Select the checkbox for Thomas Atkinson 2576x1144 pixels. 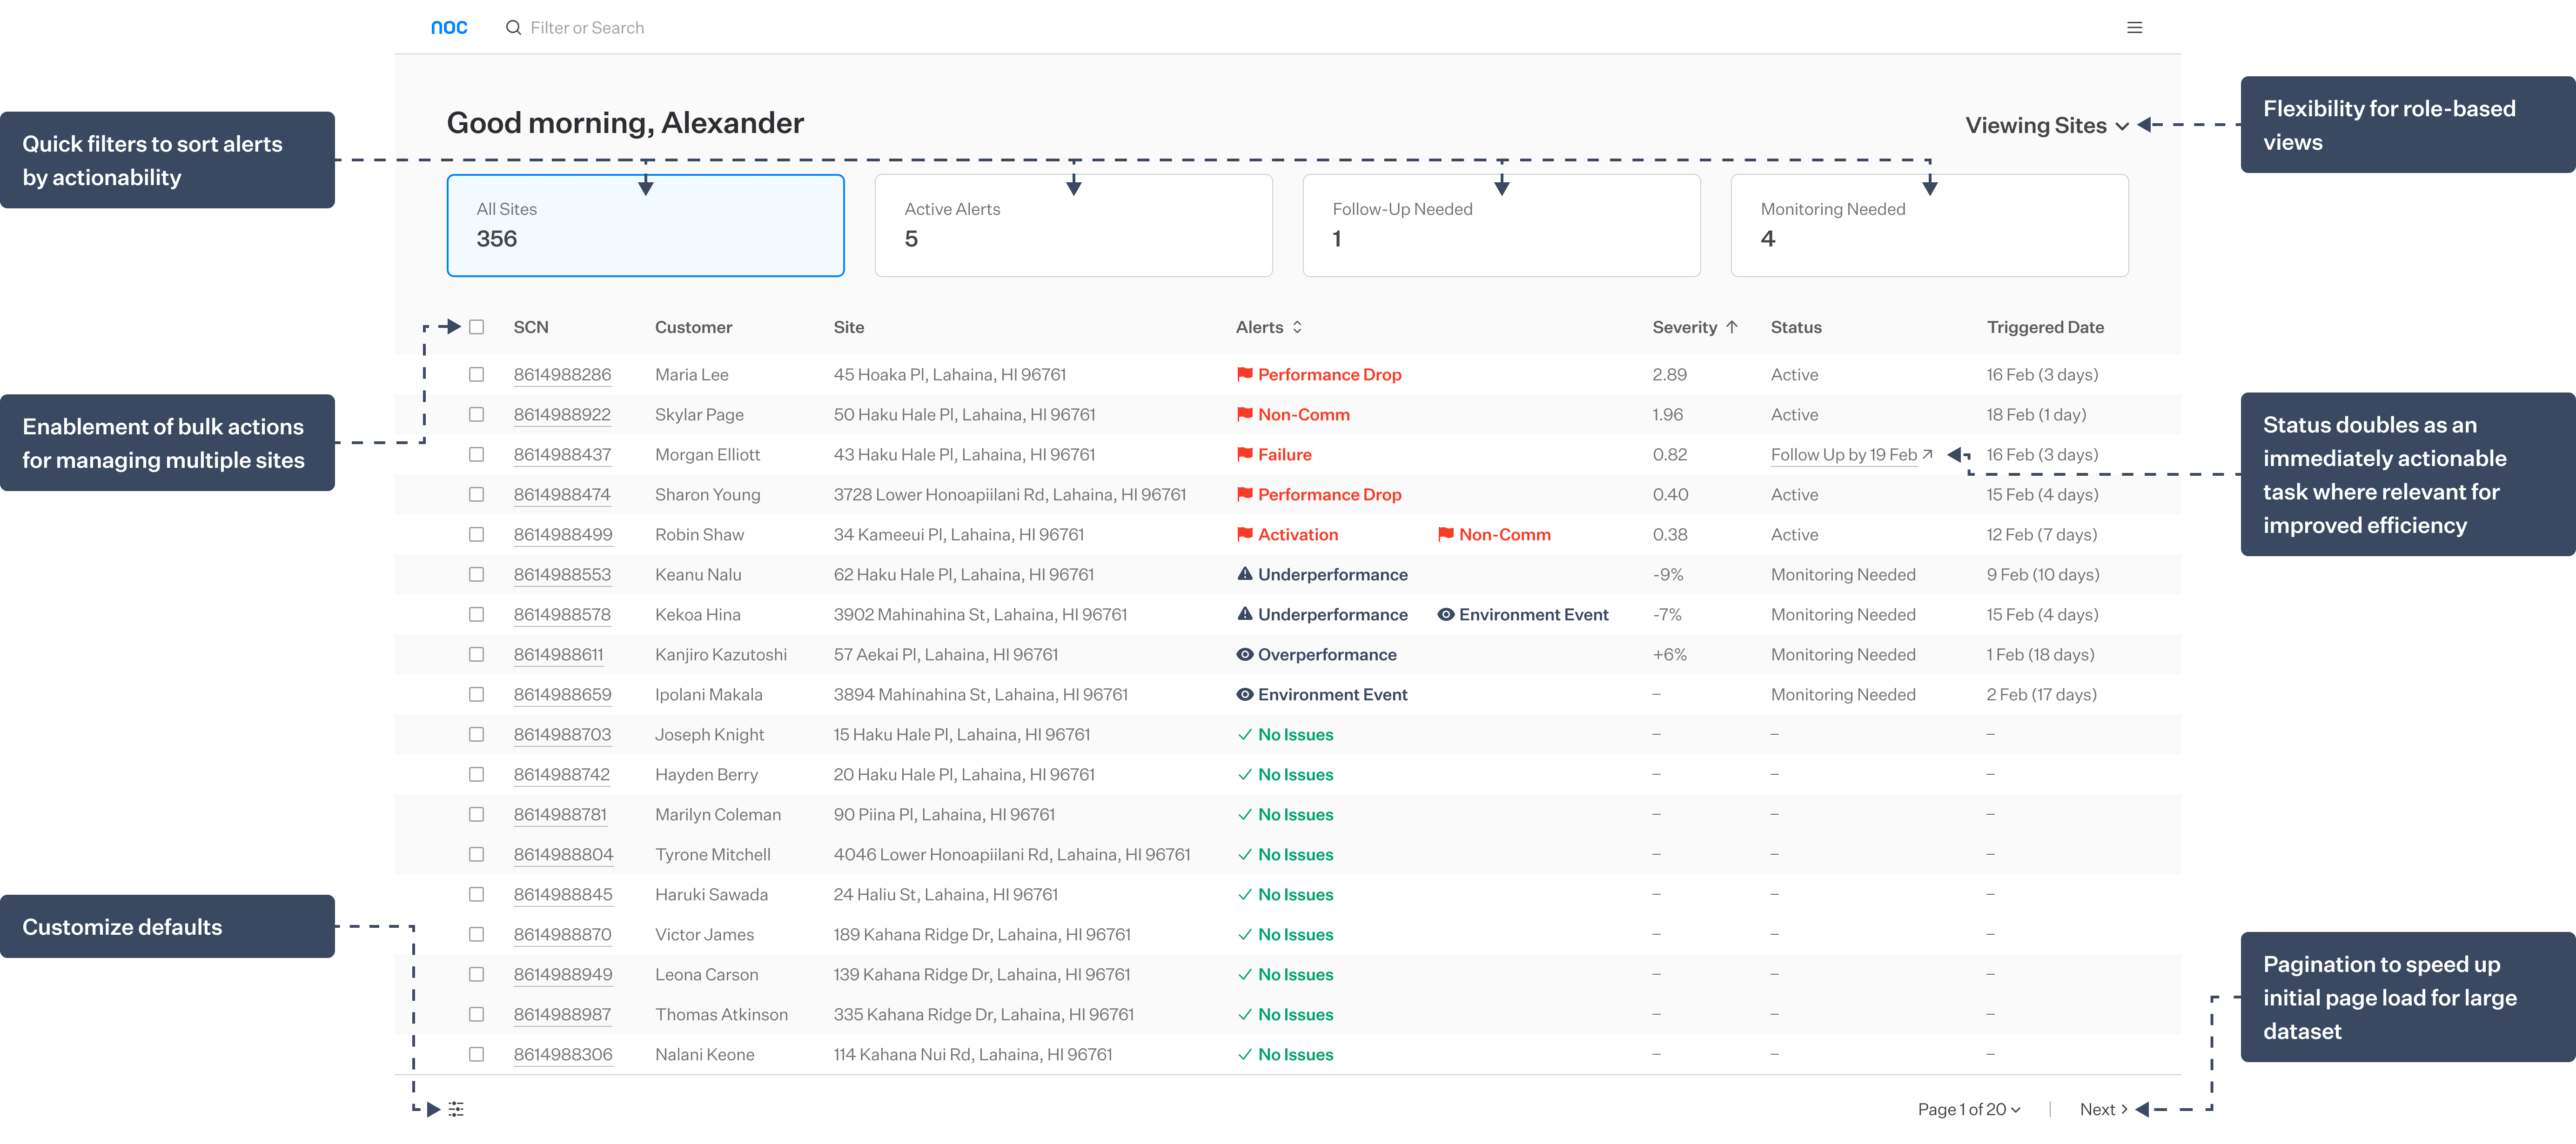click(x=477, y=1014)
